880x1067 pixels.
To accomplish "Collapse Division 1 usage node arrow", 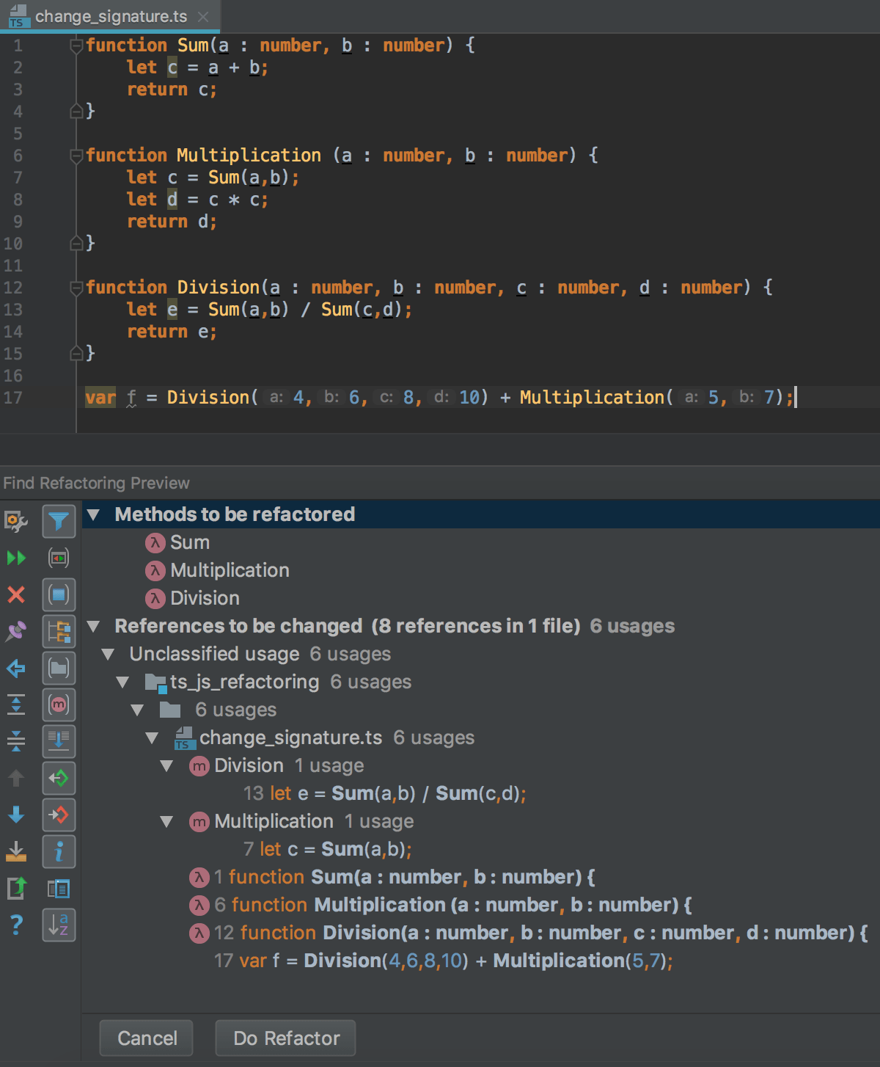I will coord(166,765).
